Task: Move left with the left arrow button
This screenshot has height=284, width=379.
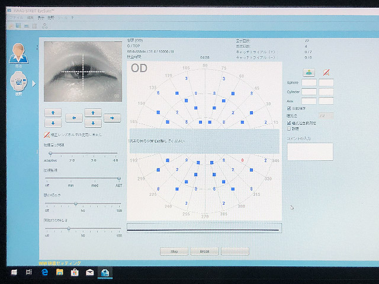Action: pyautogui.click(x=74, y=118)
